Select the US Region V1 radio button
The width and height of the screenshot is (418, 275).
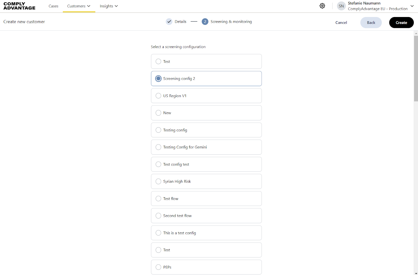(158, 96)
